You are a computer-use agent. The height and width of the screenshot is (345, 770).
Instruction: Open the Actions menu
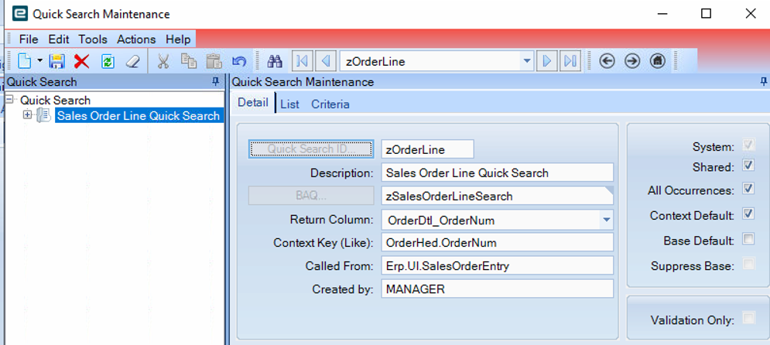pyautogui.click(x=136, y=39)
